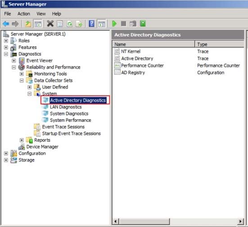Image resolution: width=248 pixels, height=227 pixels.
Task: Open the View menu
Action: (41, 14)
